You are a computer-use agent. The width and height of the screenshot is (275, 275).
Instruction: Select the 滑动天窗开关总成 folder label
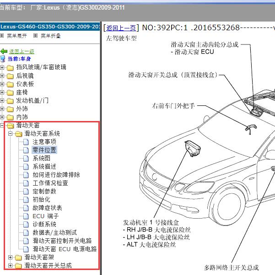pyautogui.click(x=48, y=266)
